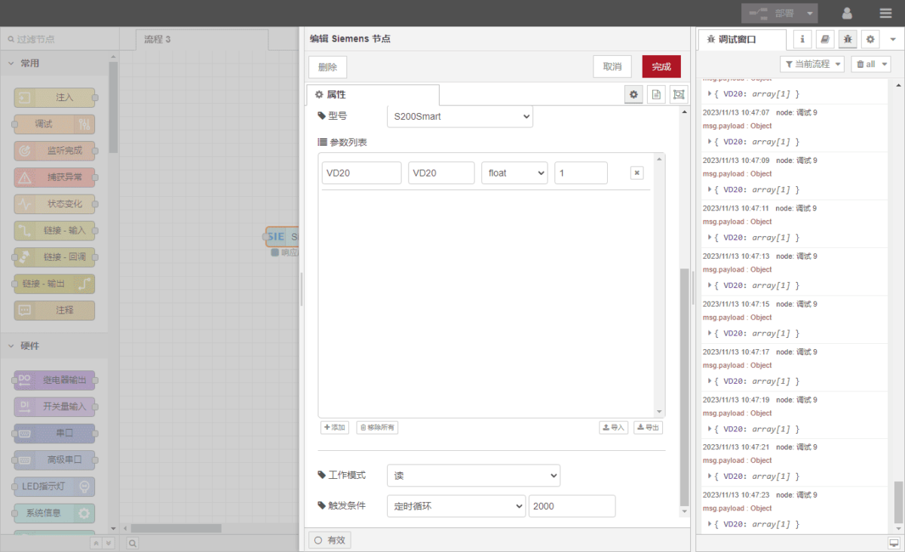The height and width of the screenshot is (552, 905).
Task: Click the 2000 interval input field
Action: pos(572,506)
